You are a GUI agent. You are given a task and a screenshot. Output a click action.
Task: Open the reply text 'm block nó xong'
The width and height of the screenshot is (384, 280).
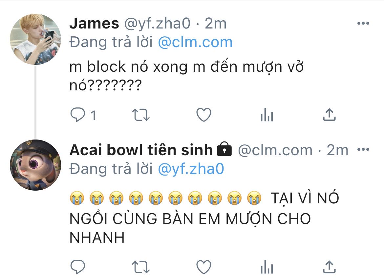(129, 66)
